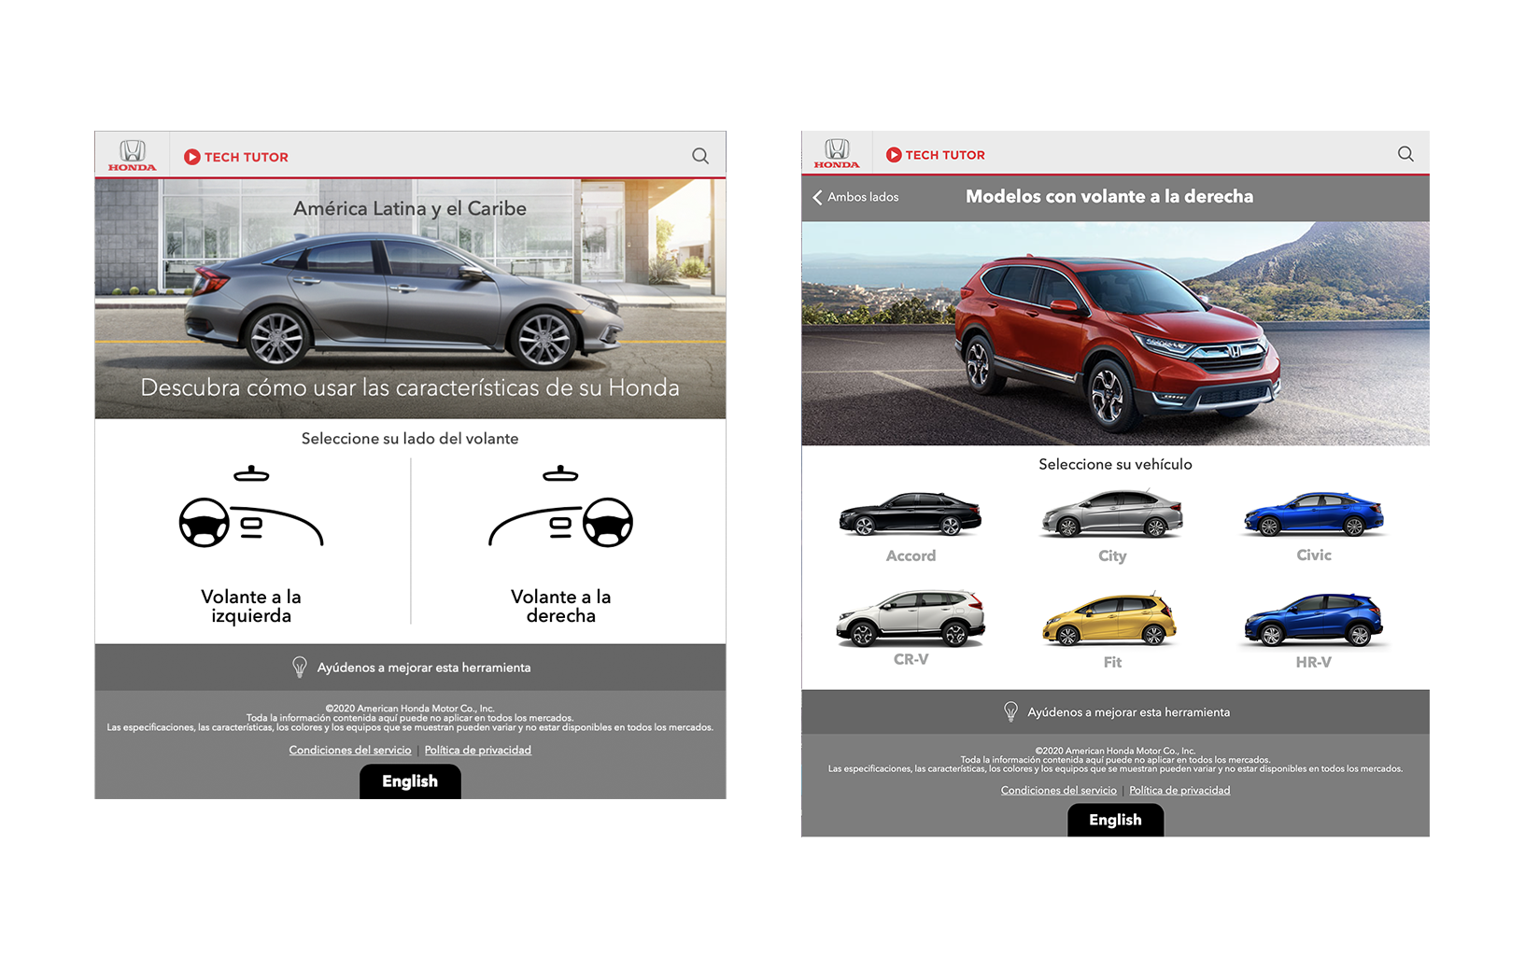
Task: Click the 'CR-V' model name
Action: [911, 659]
